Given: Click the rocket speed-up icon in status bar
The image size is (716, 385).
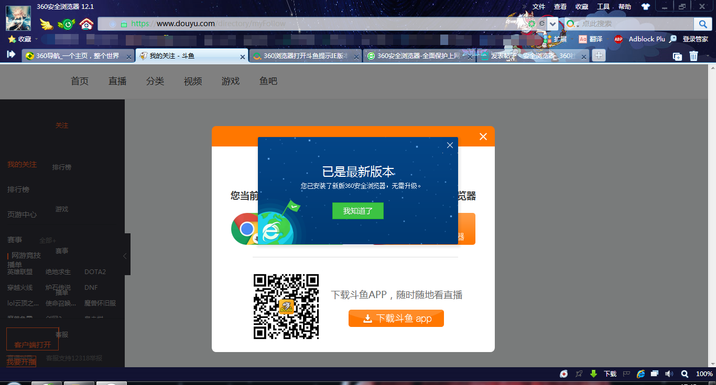Looking at the screenshot, I should click(579, 374).
